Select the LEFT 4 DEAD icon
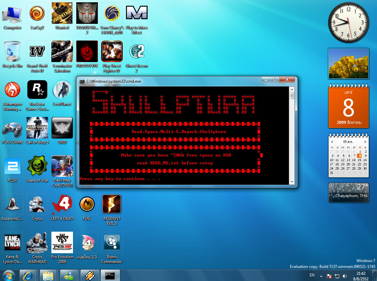Screen dimensions: 377x281 point(62,207)
